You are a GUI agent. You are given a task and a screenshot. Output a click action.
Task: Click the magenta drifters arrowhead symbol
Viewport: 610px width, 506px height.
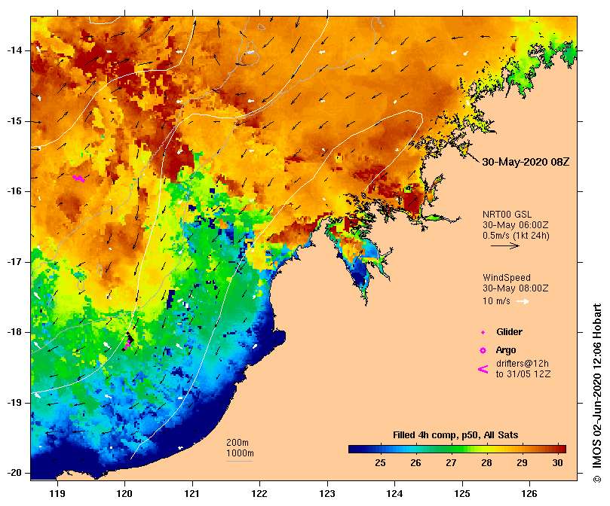coord(483,369)
